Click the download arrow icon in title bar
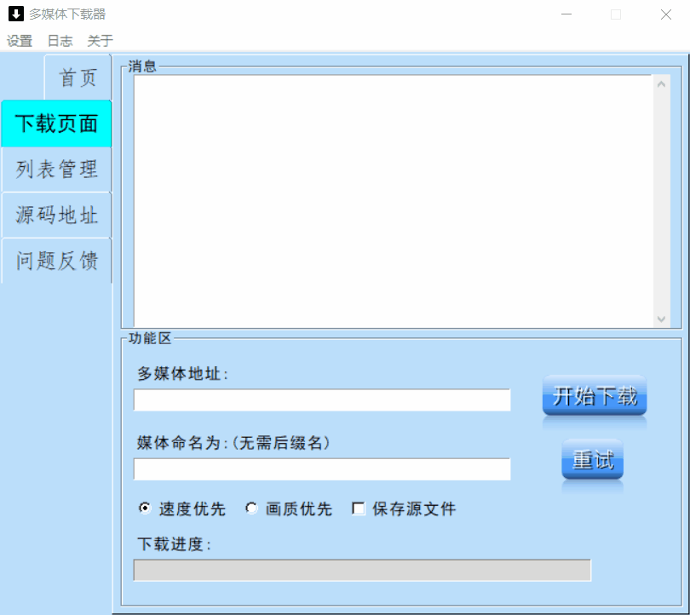 coord(14,14)
